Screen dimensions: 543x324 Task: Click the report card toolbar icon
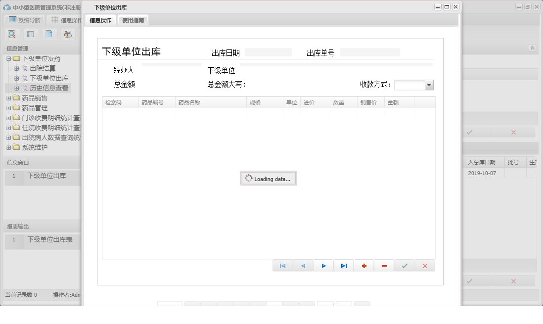[x=30, y=34]
